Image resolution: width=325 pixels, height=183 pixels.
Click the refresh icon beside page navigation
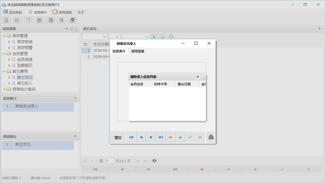coord(154,161)
